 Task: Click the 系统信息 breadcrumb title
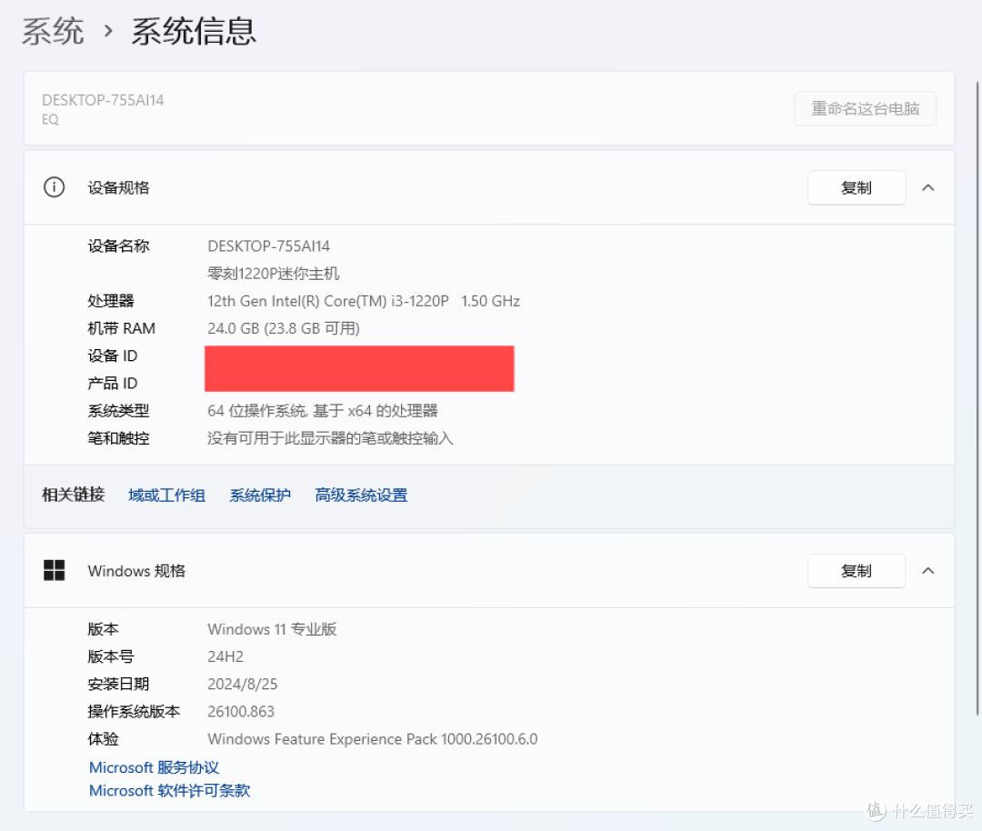pyautogui.click(x=194, y=31)
